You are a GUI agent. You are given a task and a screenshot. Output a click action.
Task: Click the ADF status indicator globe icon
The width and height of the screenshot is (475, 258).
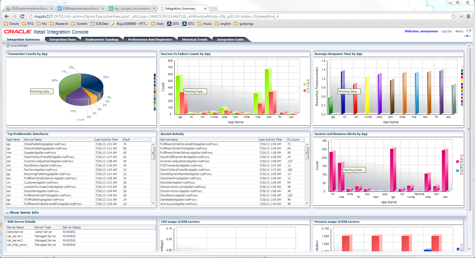pos(469,31)
